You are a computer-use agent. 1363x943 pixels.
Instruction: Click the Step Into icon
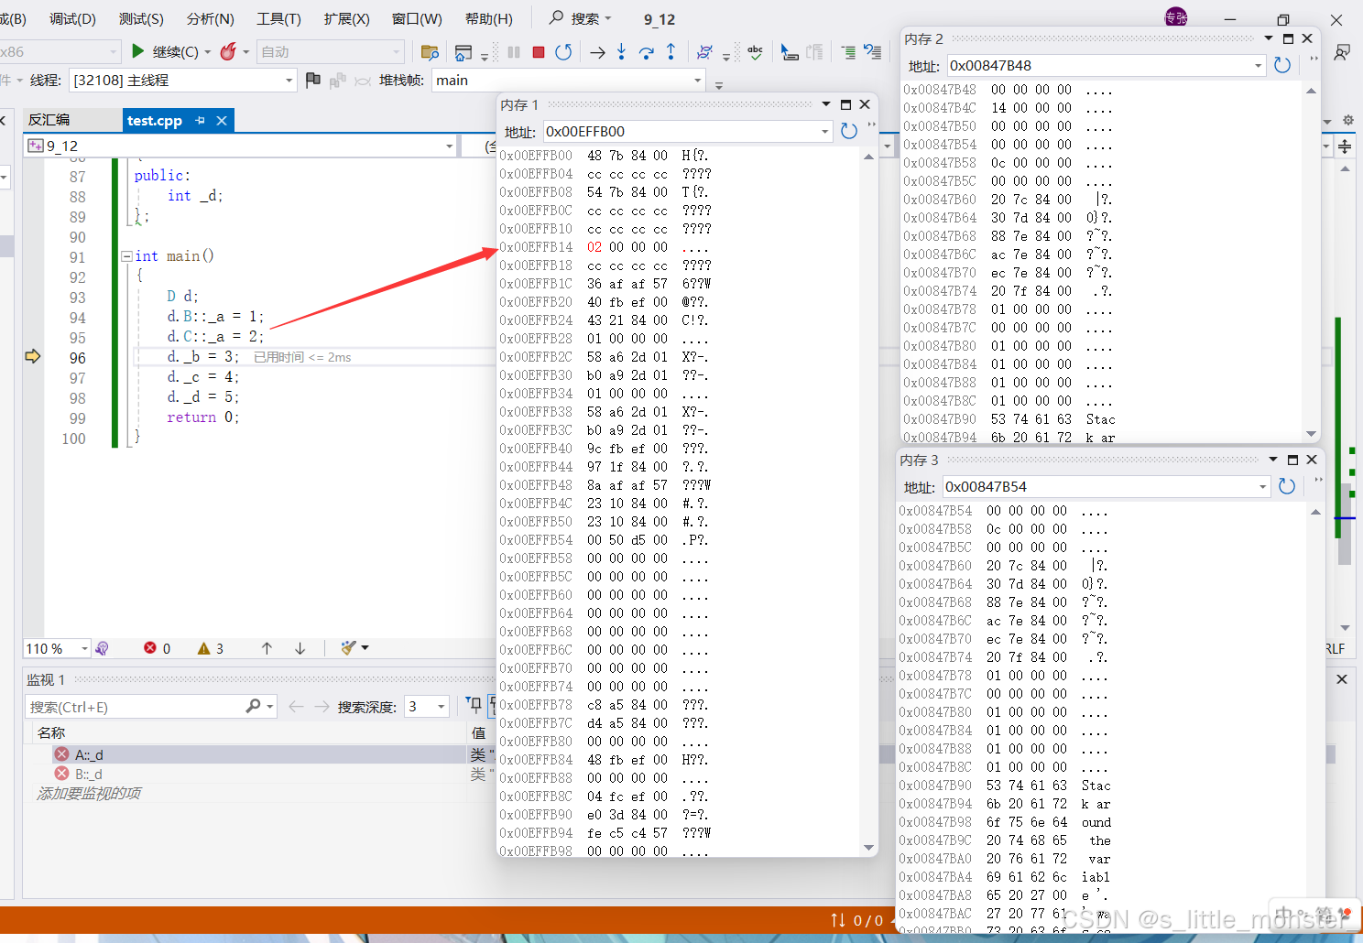pos(621,52)
